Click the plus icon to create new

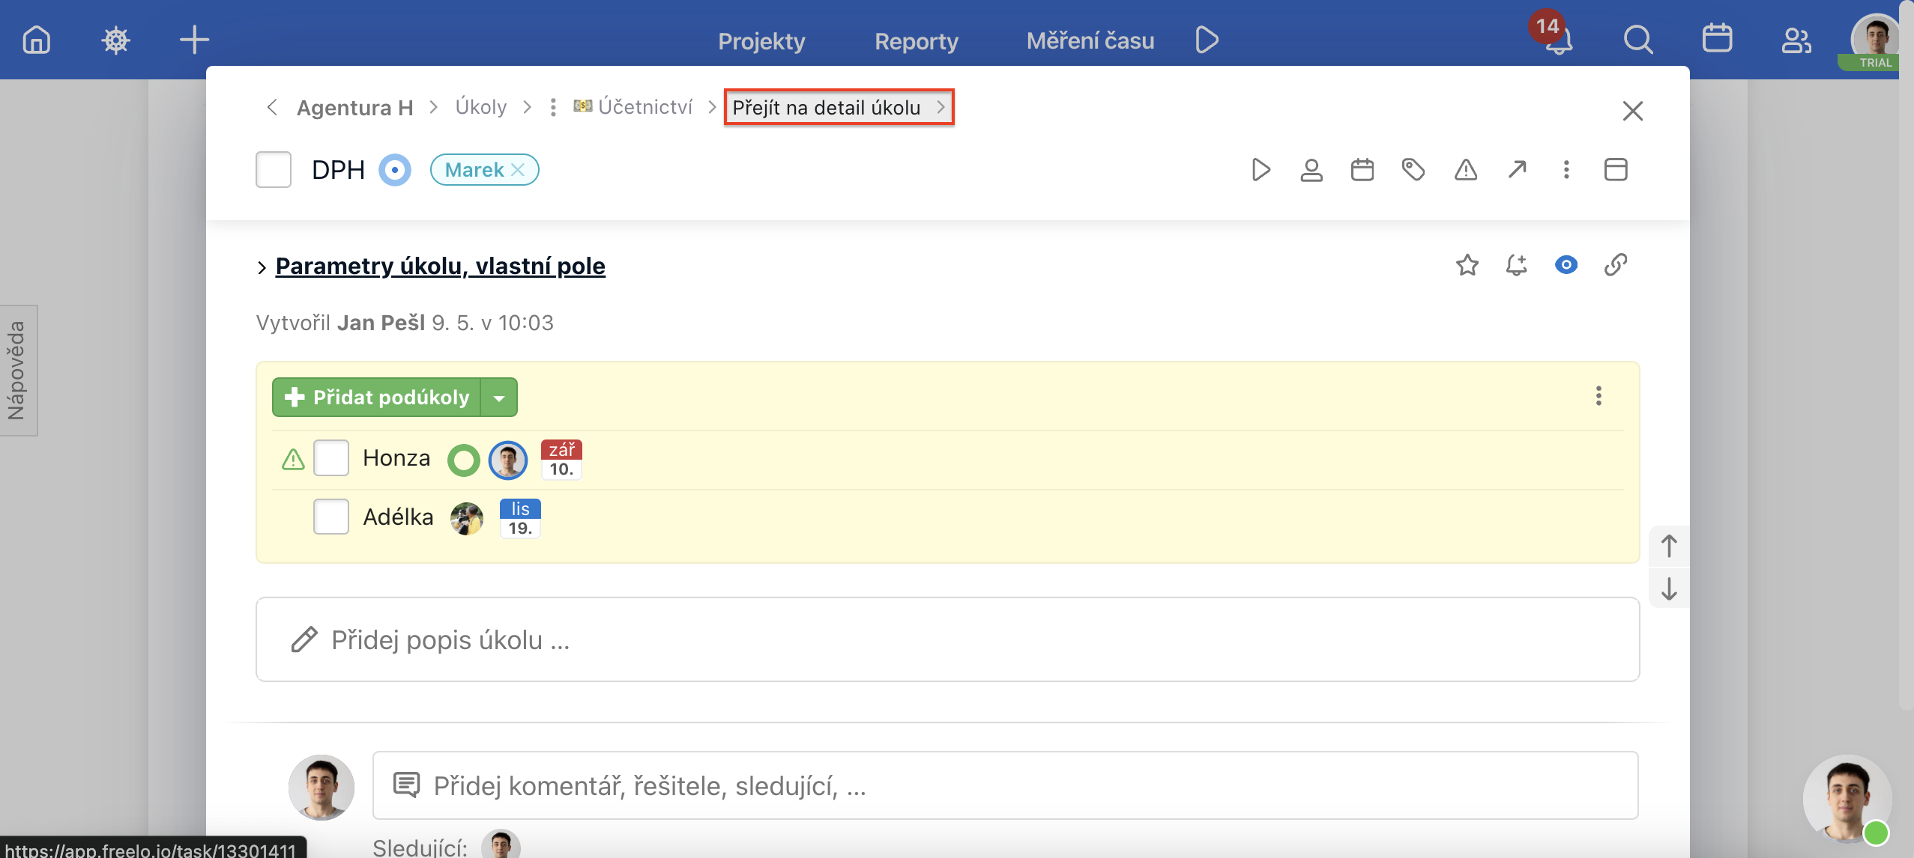pos(194,40)
